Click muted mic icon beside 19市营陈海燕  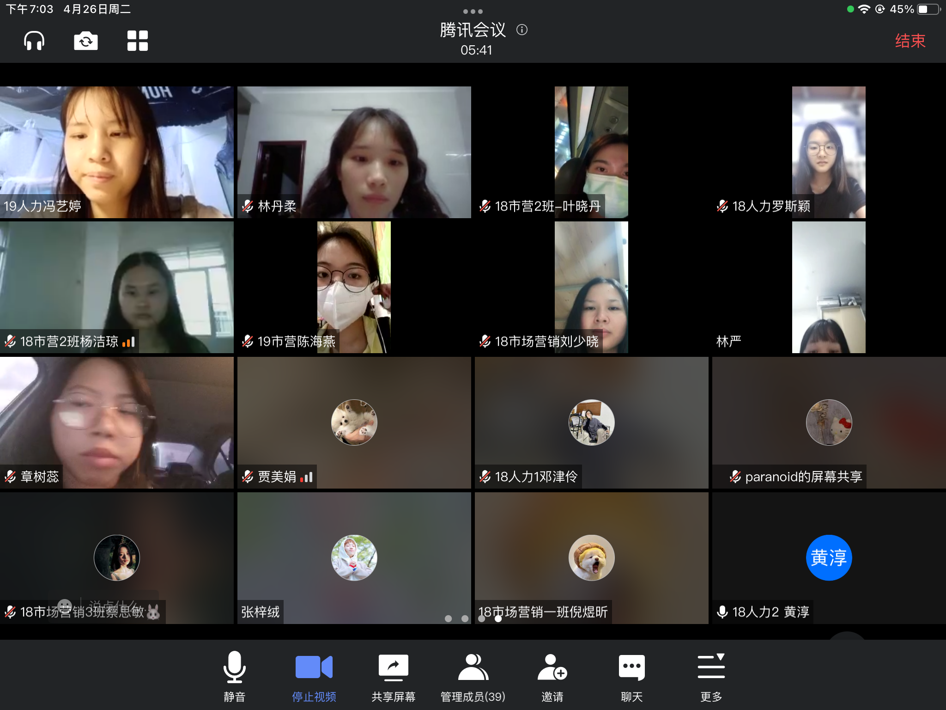[x=248, y=342]
